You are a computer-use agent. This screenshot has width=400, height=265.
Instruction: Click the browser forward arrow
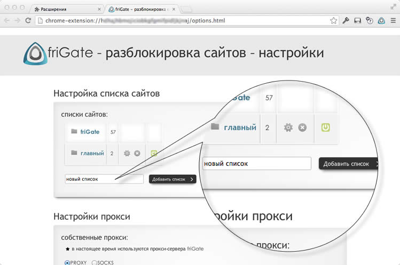(x=17, y=21)
